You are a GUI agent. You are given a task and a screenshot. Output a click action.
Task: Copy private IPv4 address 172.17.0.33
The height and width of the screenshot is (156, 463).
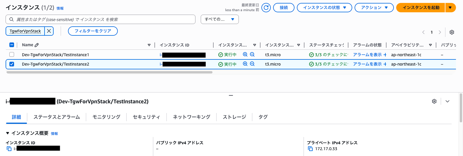pos(310,149)
